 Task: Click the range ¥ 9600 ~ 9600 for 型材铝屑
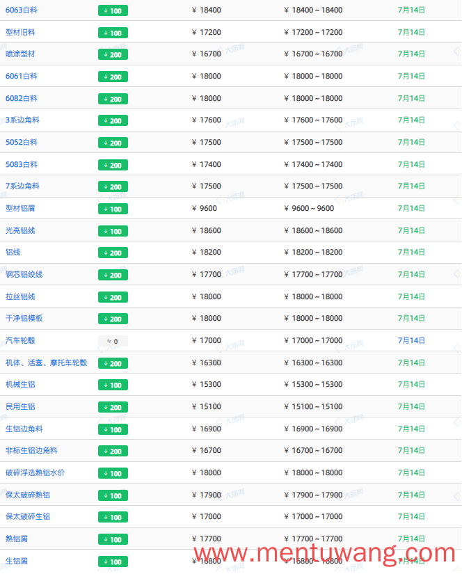(x=309, y=209)
